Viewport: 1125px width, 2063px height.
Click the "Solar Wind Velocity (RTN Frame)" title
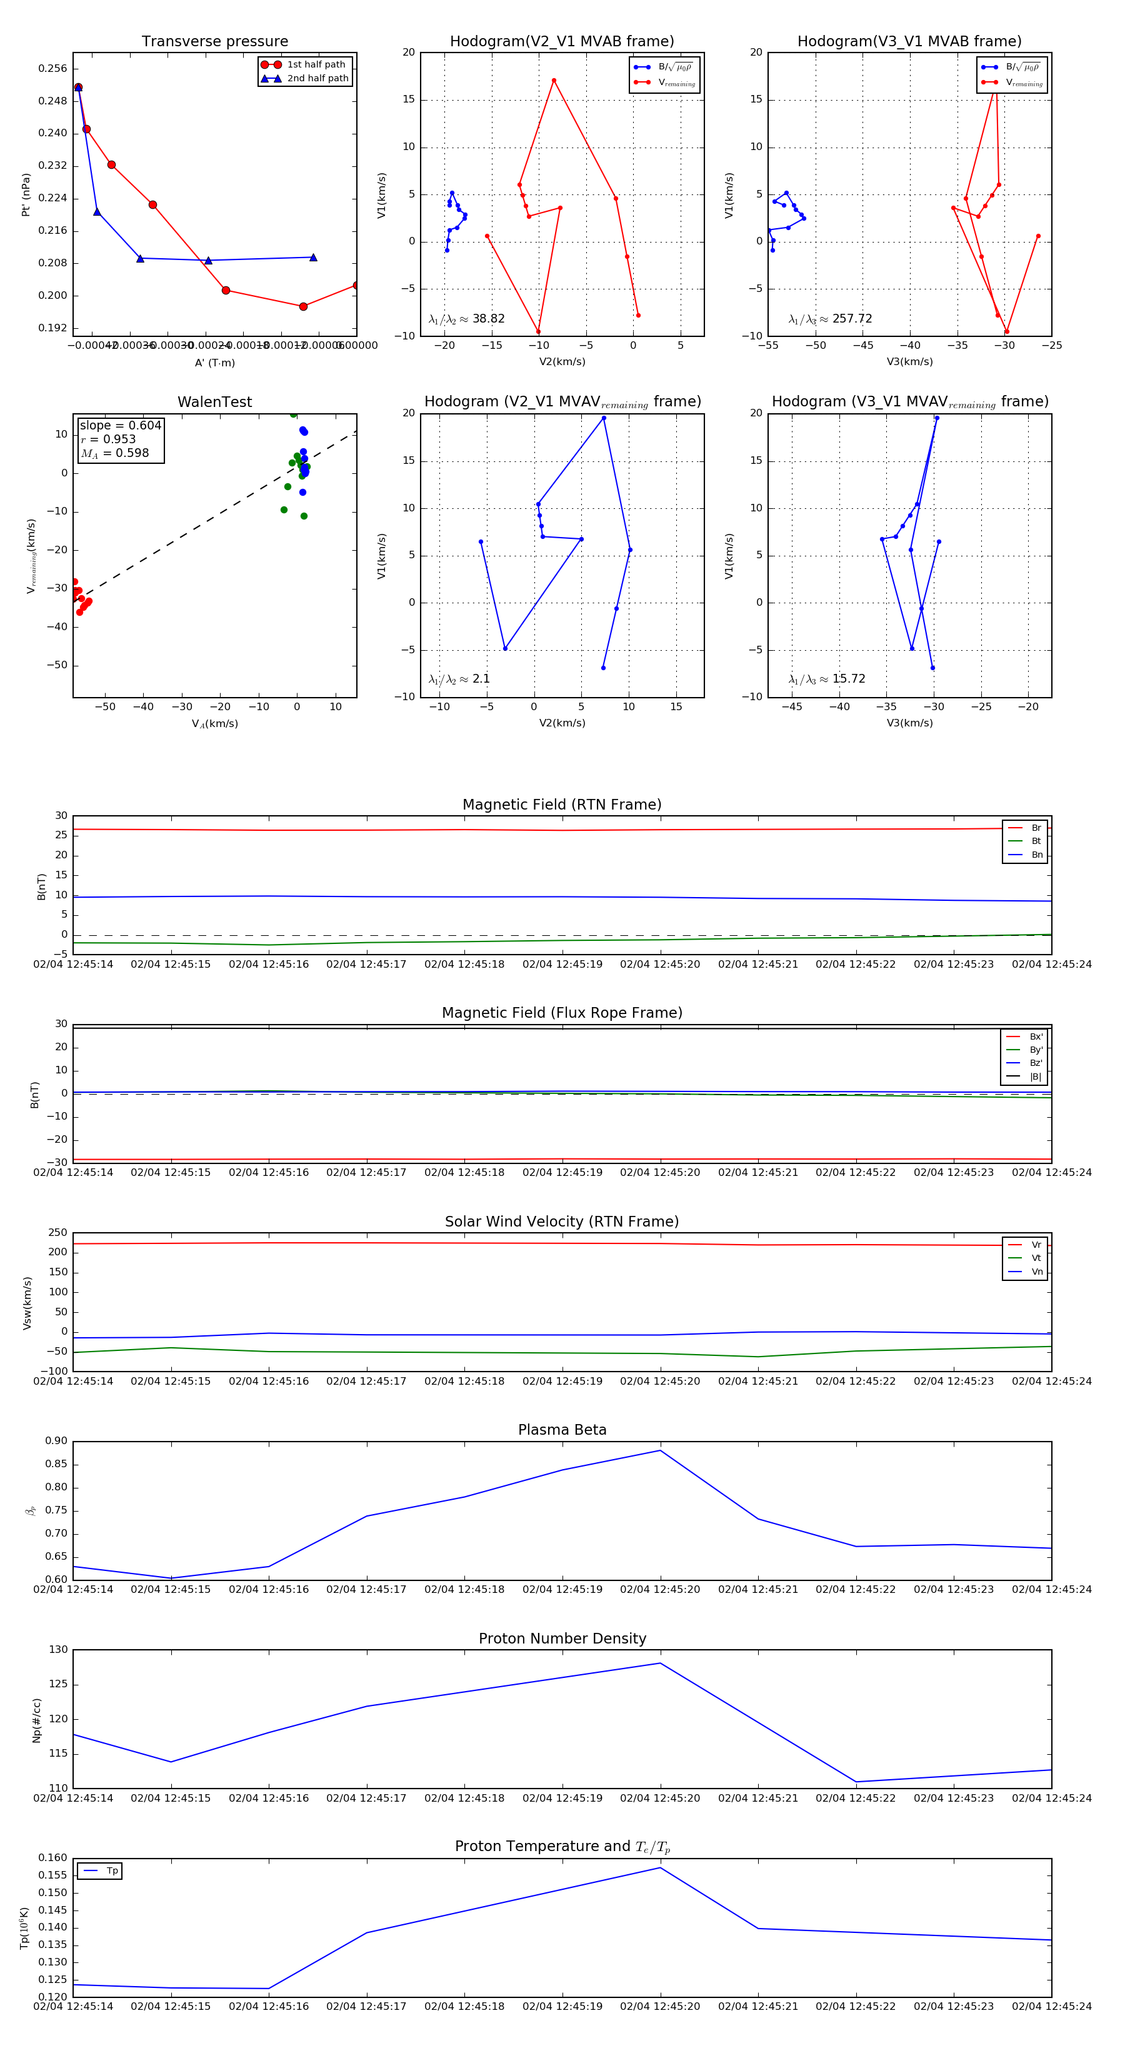(x=562, y=1222)
